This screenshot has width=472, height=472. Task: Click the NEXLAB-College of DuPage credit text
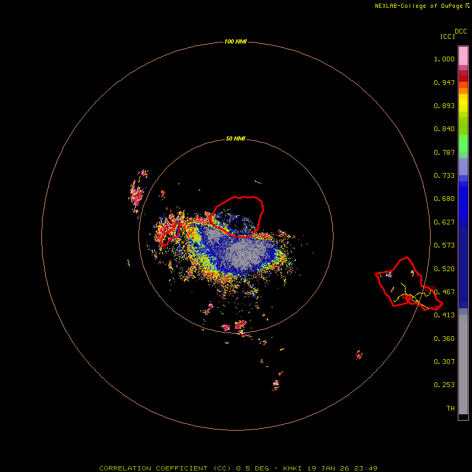[419, 6]
